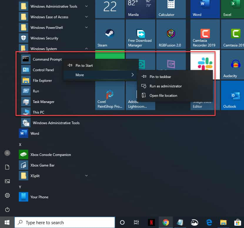Open the Snagit 2020 Editor tile
Viewport: 244px width, 228px height.
click(205, 106)
